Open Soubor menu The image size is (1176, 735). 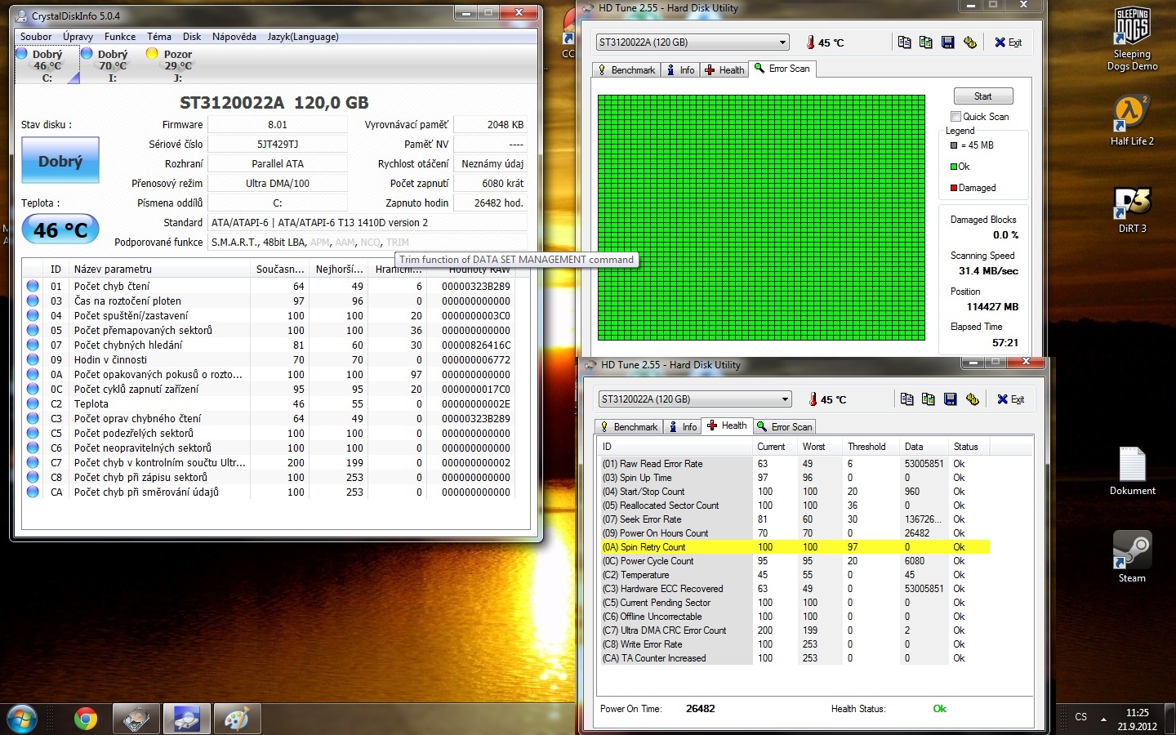36,37
